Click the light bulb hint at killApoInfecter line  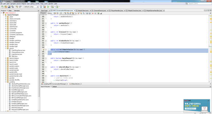[x=44, y=50]
